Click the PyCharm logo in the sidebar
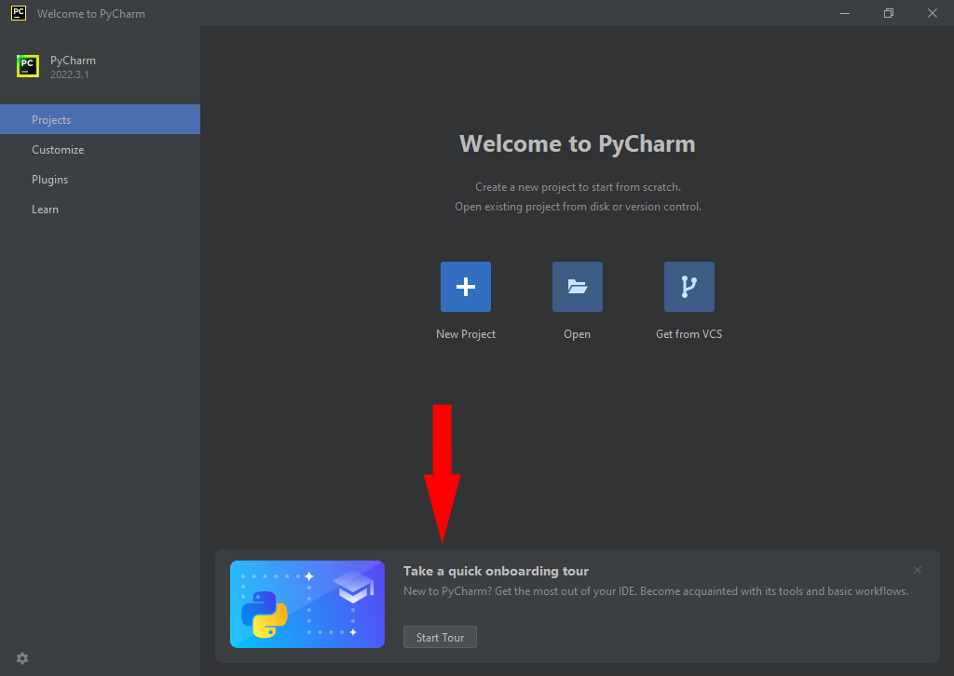The width and height of the screenshot is (954, 676). [x=28, y=67]
